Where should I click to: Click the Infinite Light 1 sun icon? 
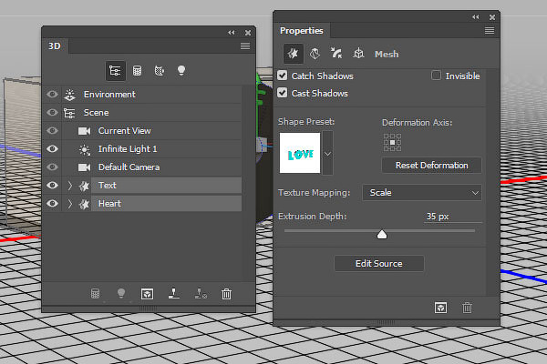point(84,149)
